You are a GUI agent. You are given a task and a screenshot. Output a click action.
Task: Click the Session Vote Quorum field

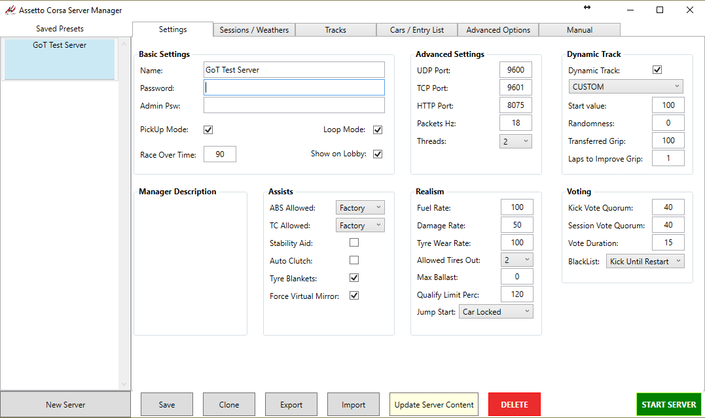[668, 225]
